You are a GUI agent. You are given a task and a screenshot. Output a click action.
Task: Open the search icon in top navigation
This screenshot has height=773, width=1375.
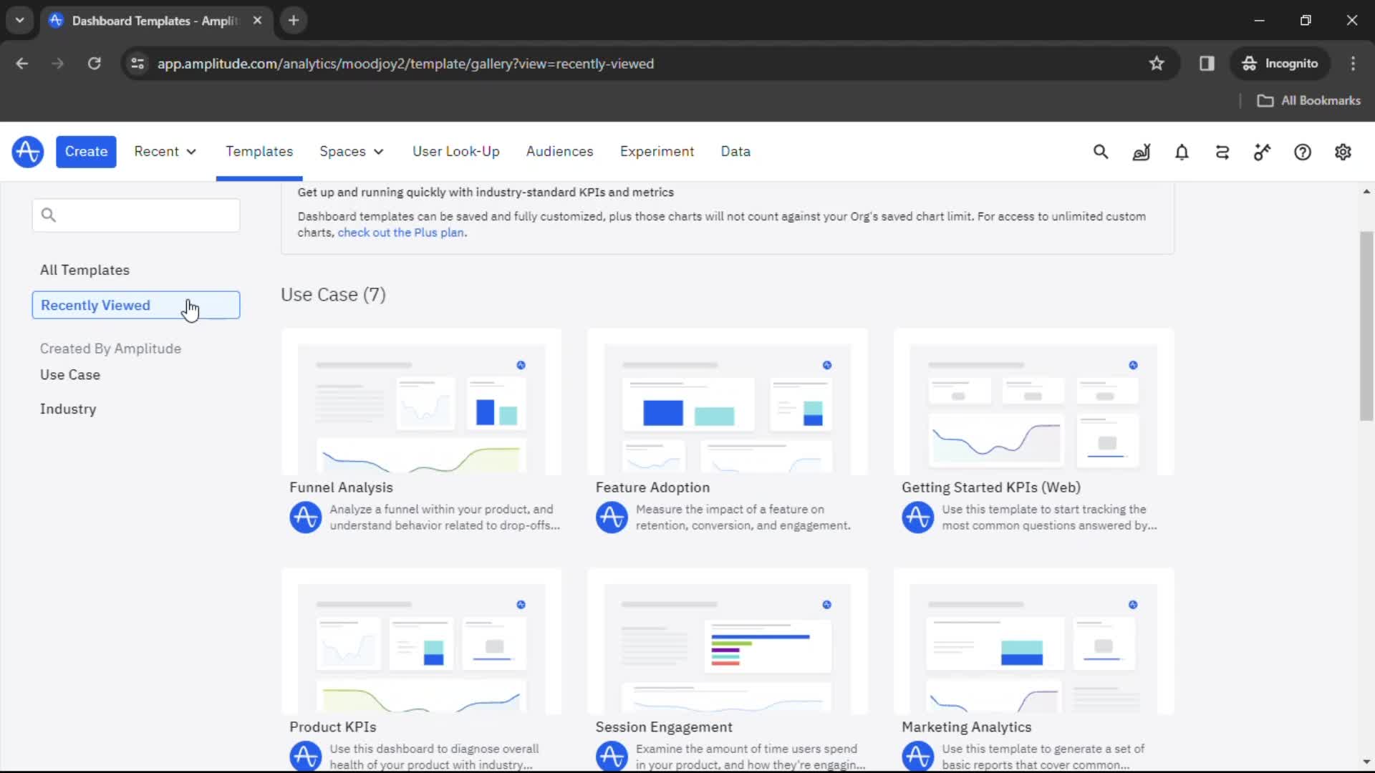[1101, 152]
